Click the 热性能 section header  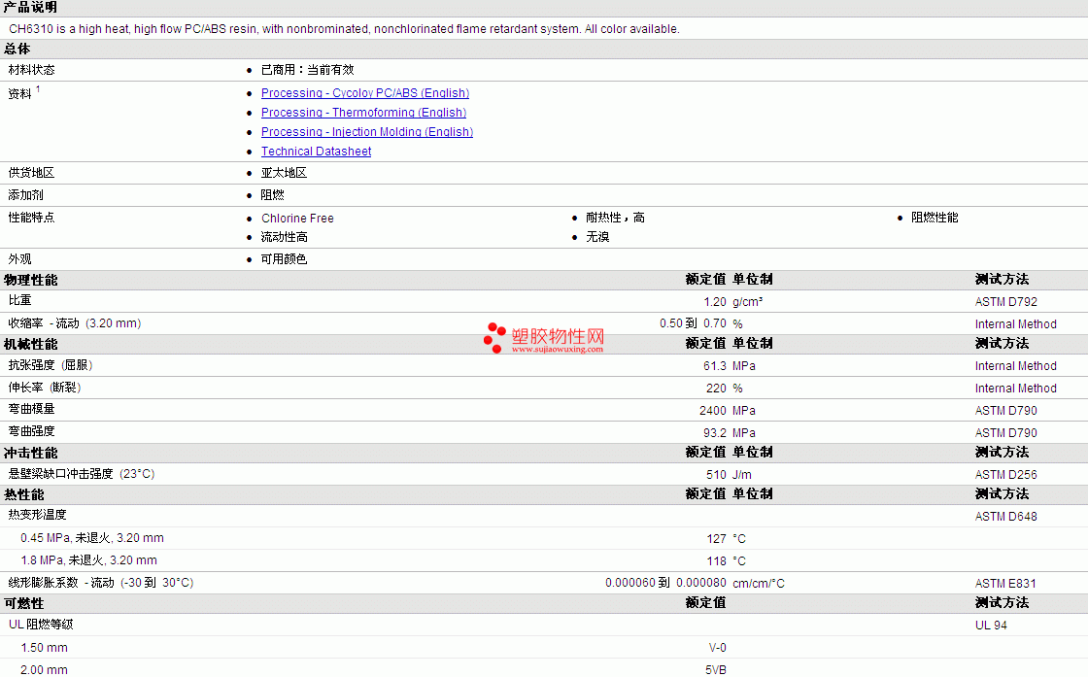[24, 494]
